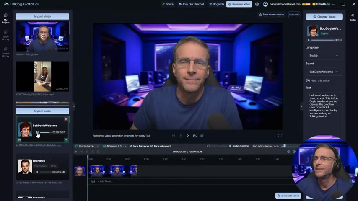Select the Audio duration radio option
Viewport: 358px width, 201px height.
[x=230, y=146]
